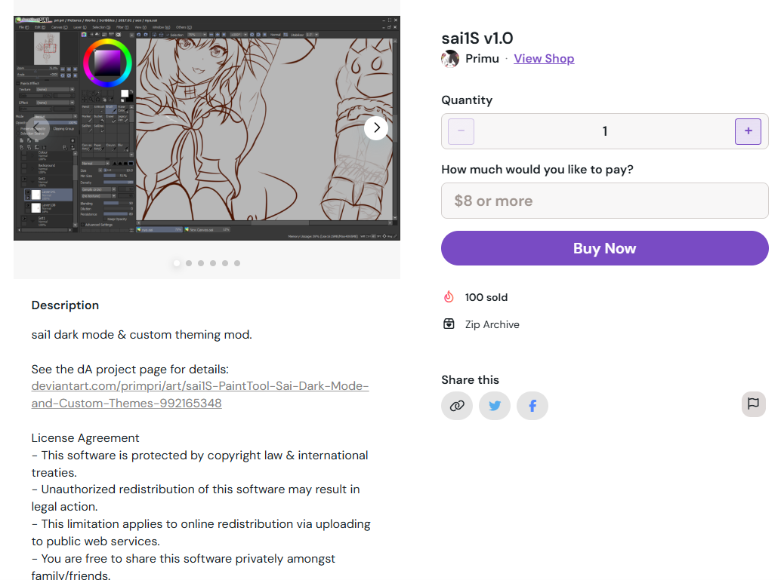Click the sixth carousel dot
Image resolution: width=784 pixels, height=580 pixels.
coord(237,263)
